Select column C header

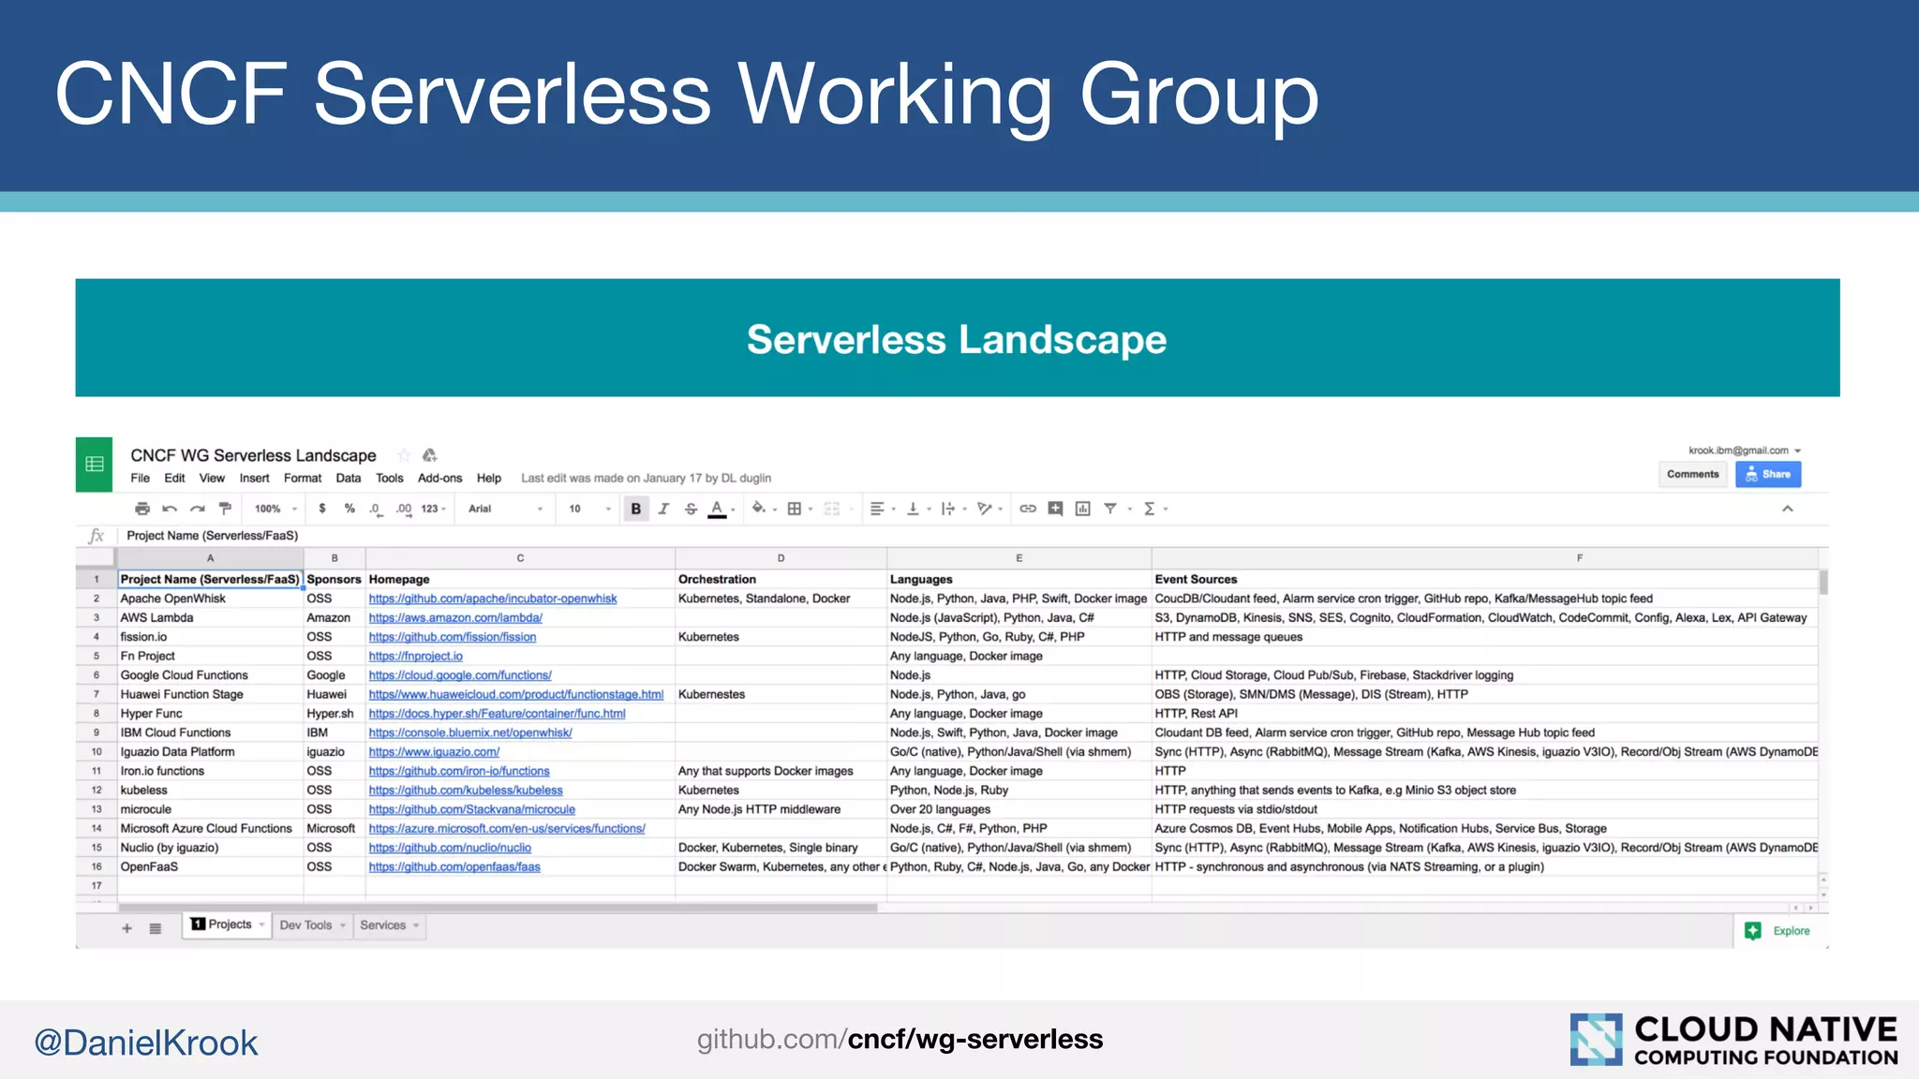[x=520, y=558]
